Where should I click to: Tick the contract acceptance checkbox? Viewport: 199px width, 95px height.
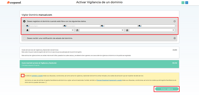click(x=23, y=76)
